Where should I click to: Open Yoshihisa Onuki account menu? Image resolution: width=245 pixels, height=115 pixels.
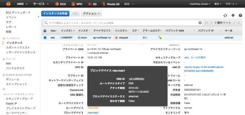200,4
